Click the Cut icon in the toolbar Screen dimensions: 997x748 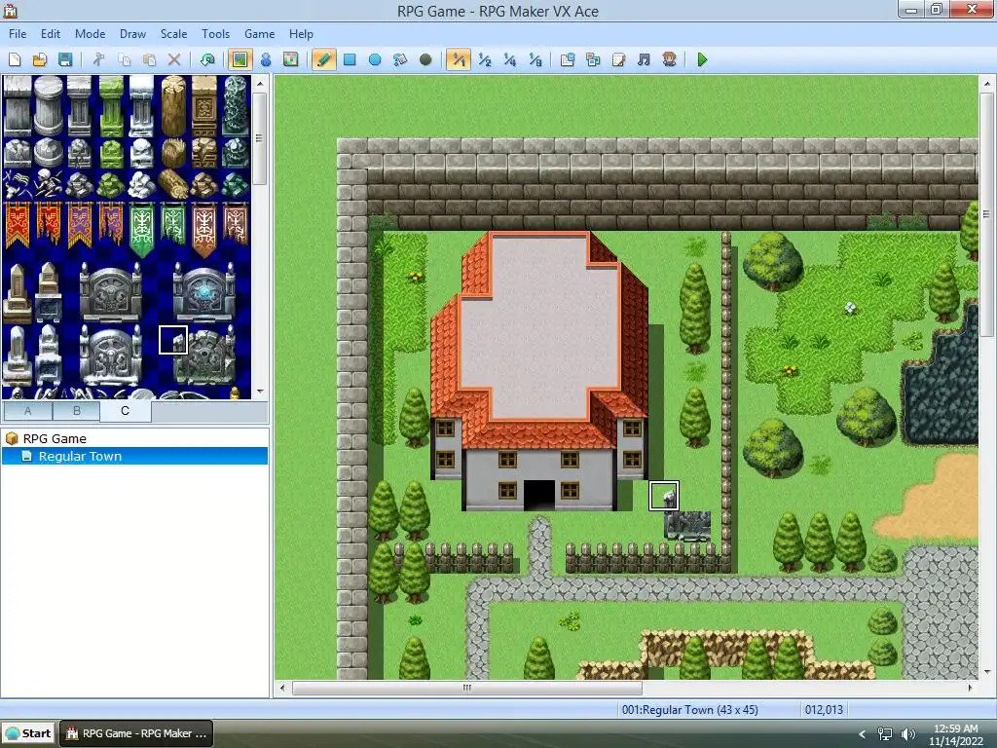point(98,59)
